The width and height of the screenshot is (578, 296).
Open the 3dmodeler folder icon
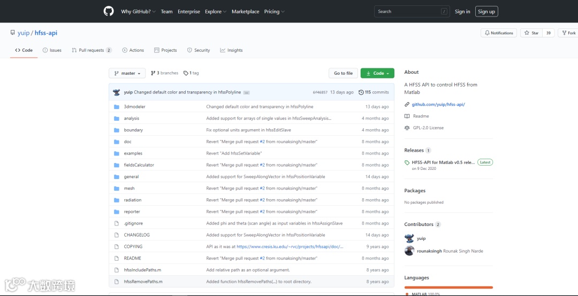click(117, 107)
